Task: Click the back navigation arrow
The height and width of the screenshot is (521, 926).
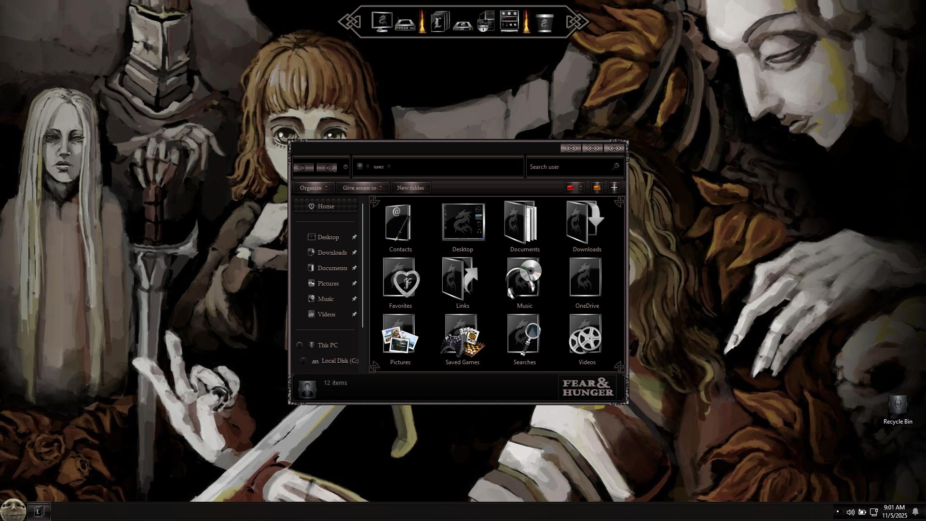Action: click(303, 167)
